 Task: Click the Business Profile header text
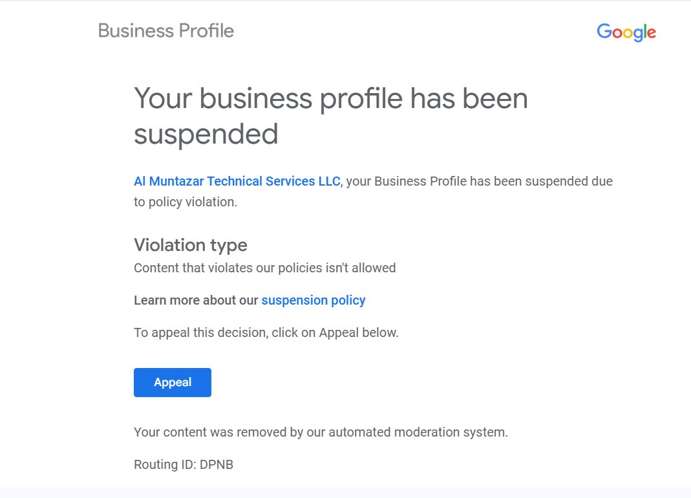coord(165,31)
